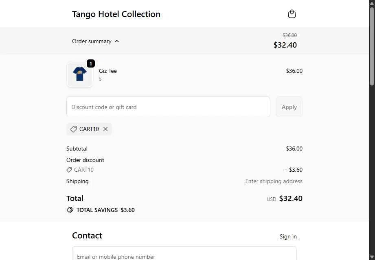Open the cart via the shopping bag icon

click(292, 13)
